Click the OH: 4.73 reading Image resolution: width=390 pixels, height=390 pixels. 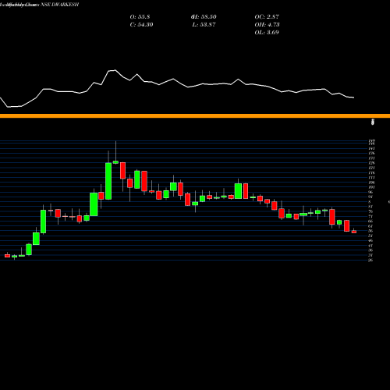coord(267,24)
